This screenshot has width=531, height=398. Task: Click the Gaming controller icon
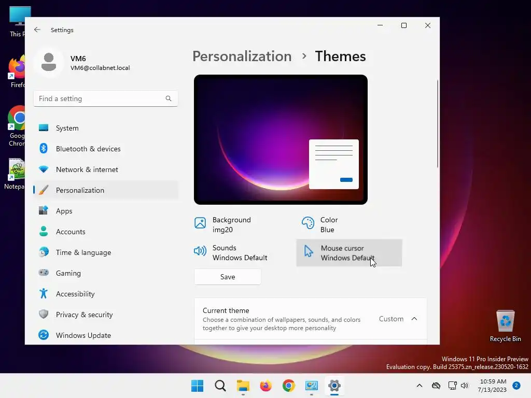[x=44, y=273]
